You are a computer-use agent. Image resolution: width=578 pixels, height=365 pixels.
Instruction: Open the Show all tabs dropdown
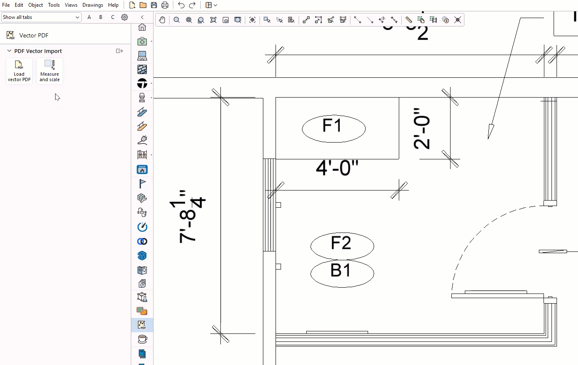(41, 17)
